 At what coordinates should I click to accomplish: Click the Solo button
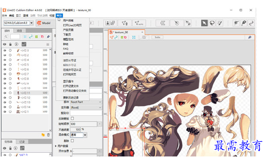[157, 37]
